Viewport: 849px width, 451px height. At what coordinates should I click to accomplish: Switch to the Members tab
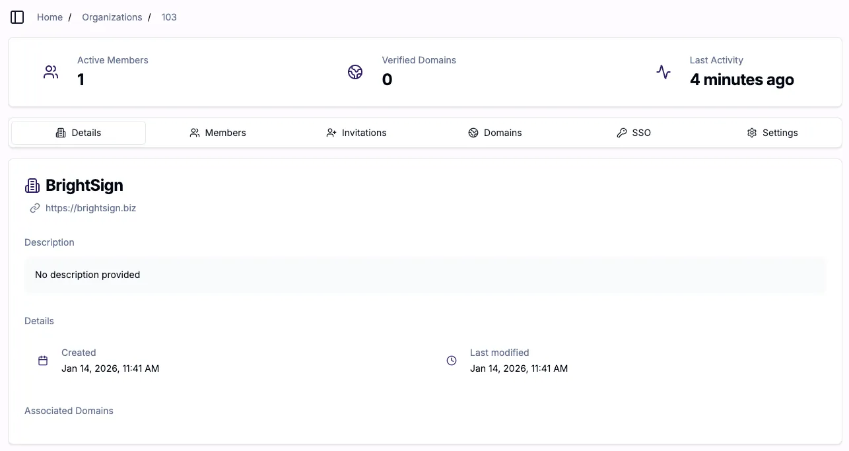point(217,133)
